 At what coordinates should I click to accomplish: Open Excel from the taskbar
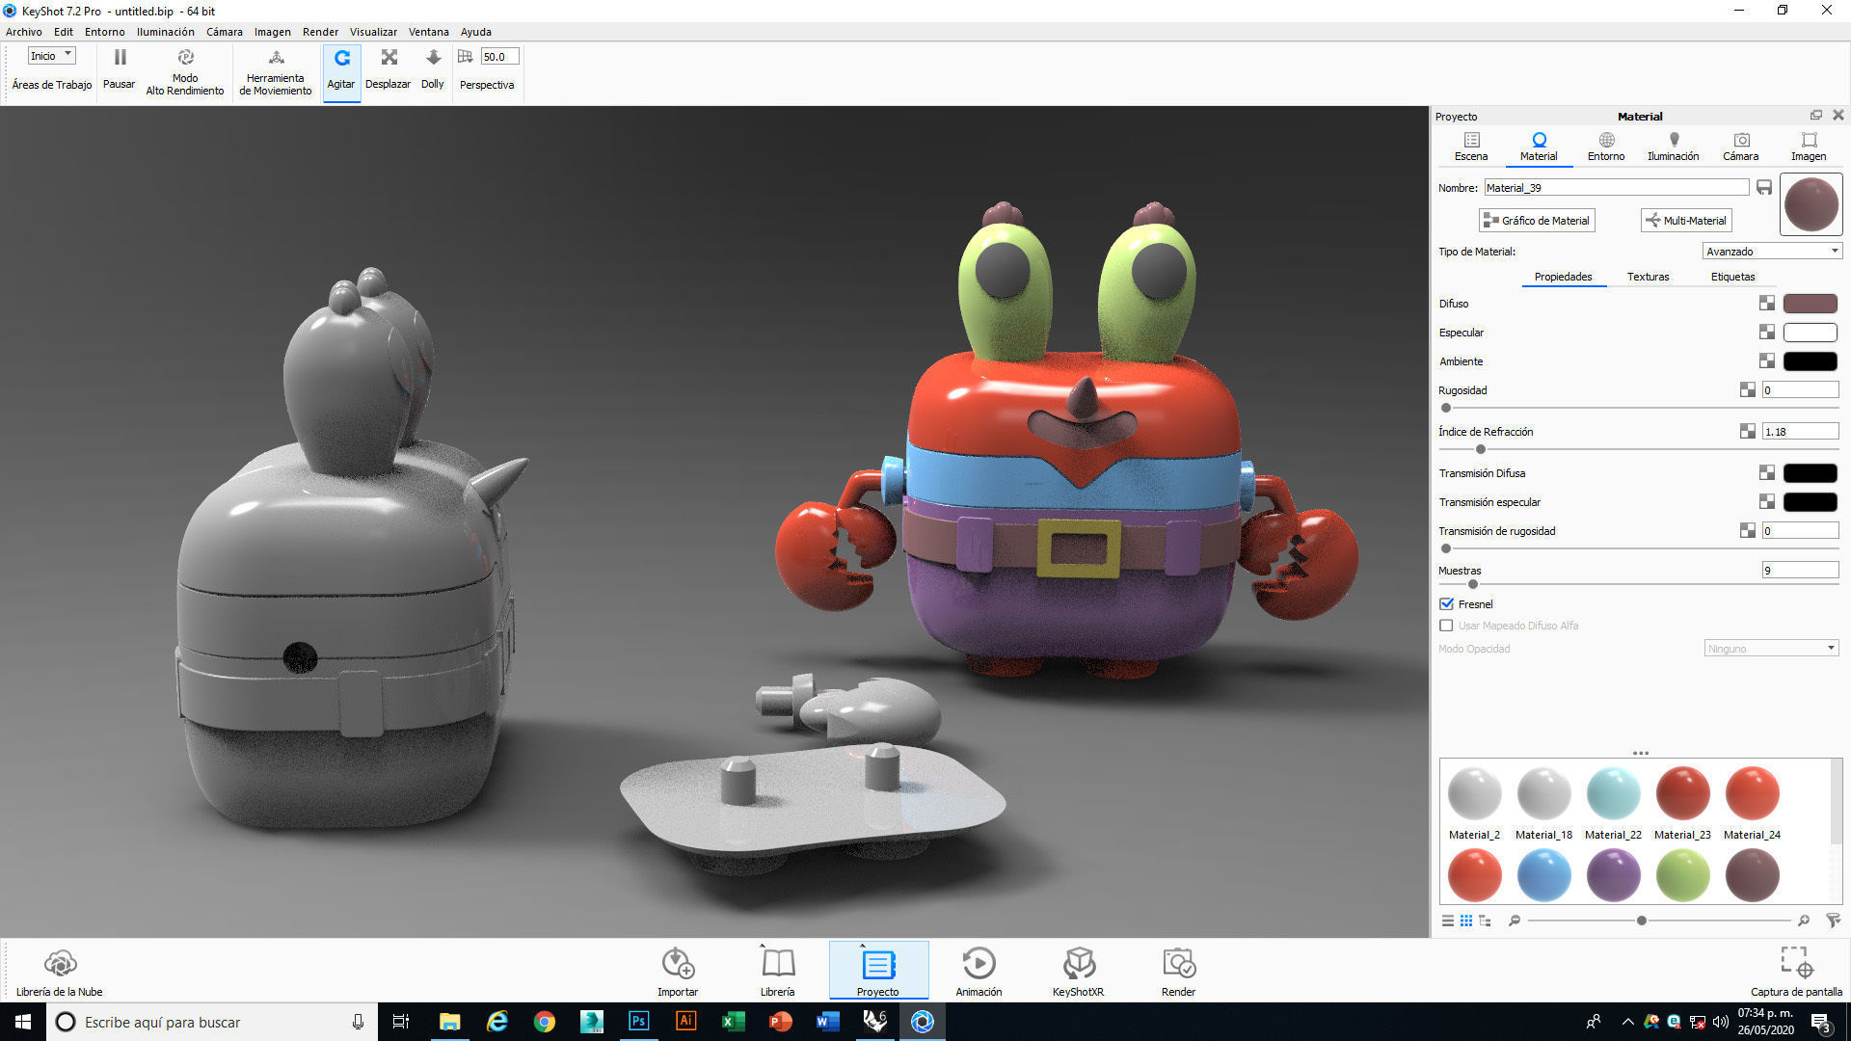734,1022
